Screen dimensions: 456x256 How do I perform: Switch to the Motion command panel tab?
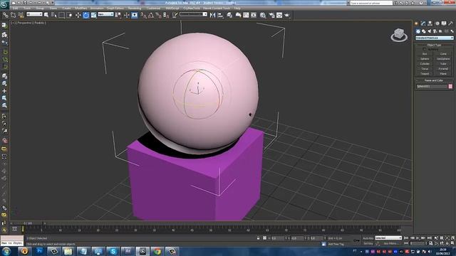click(437, 23)
